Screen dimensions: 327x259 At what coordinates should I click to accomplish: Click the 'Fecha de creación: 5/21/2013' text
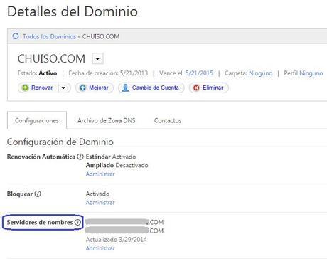coord(108,73)
